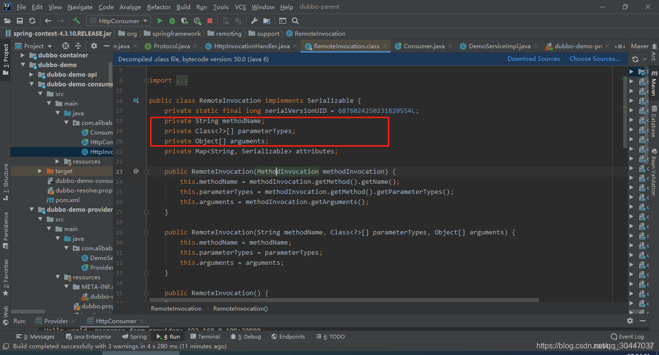Open the HttpConsumer run configuration dropdown
This screenshot has width=659, height=355.
(118, 21)
